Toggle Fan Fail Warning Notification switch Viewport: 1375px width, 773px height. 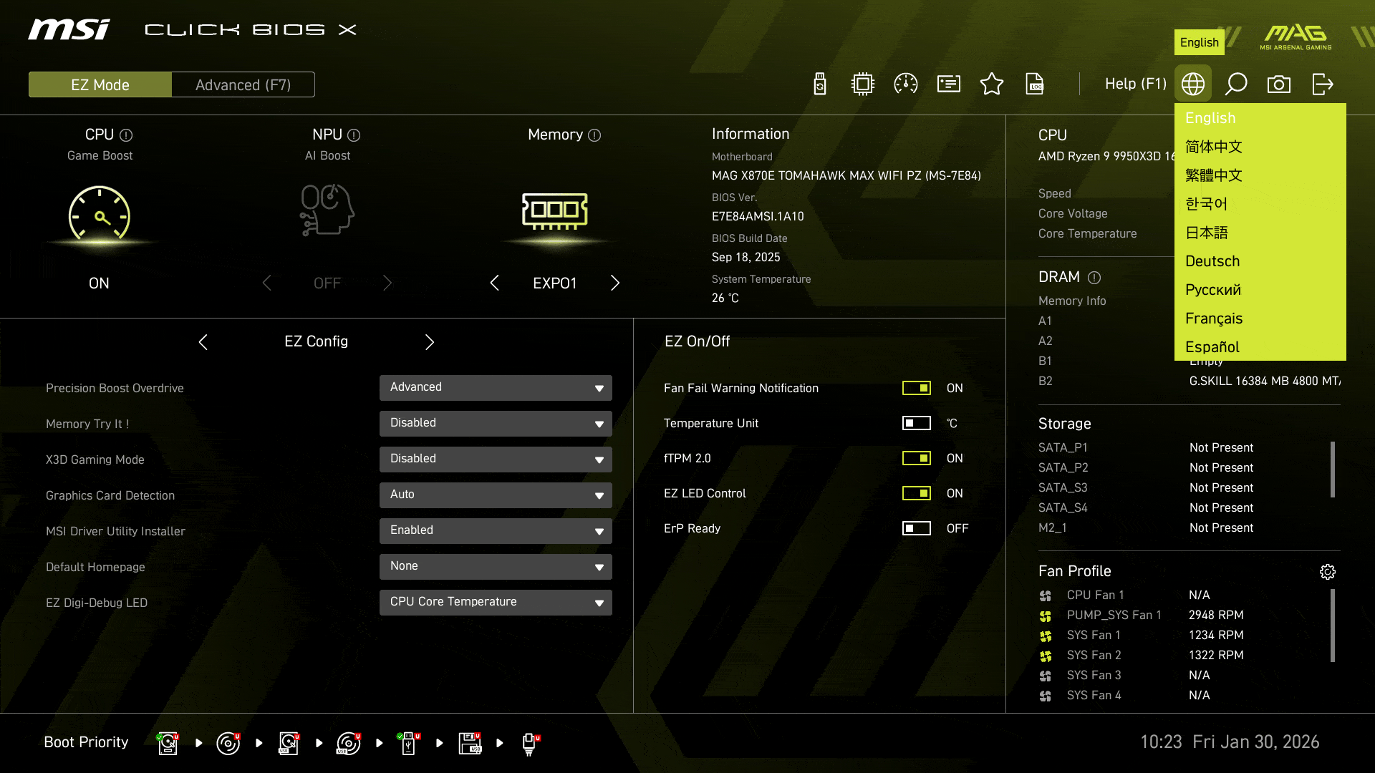pyautogui.click(x=917, y=388)
